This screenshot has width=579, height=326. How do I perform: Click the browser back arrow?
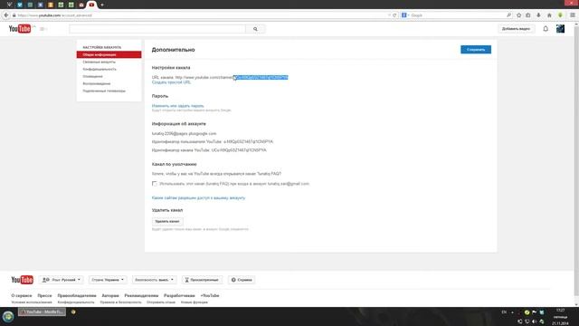pyautogui.click(x=6, y=15)
